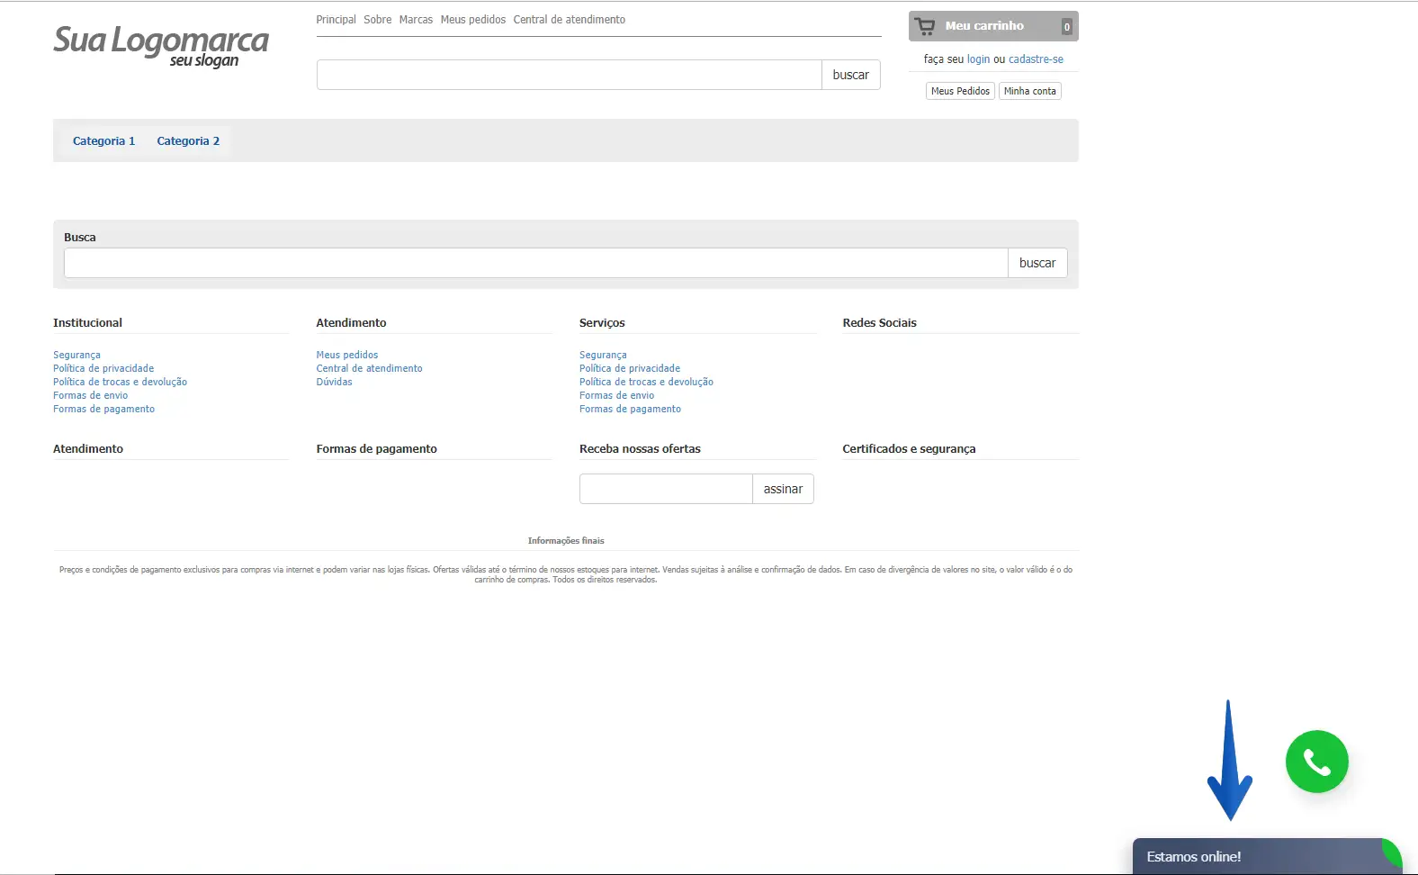Click the assinar newsletter button
This screenshot has height=875, width=1418.
(x=783, y=489)
